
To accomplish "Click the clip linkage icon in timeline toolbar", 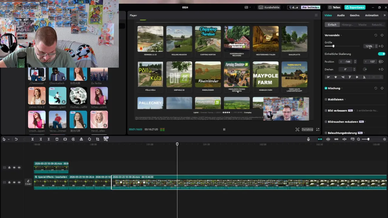I will [336, 139].
